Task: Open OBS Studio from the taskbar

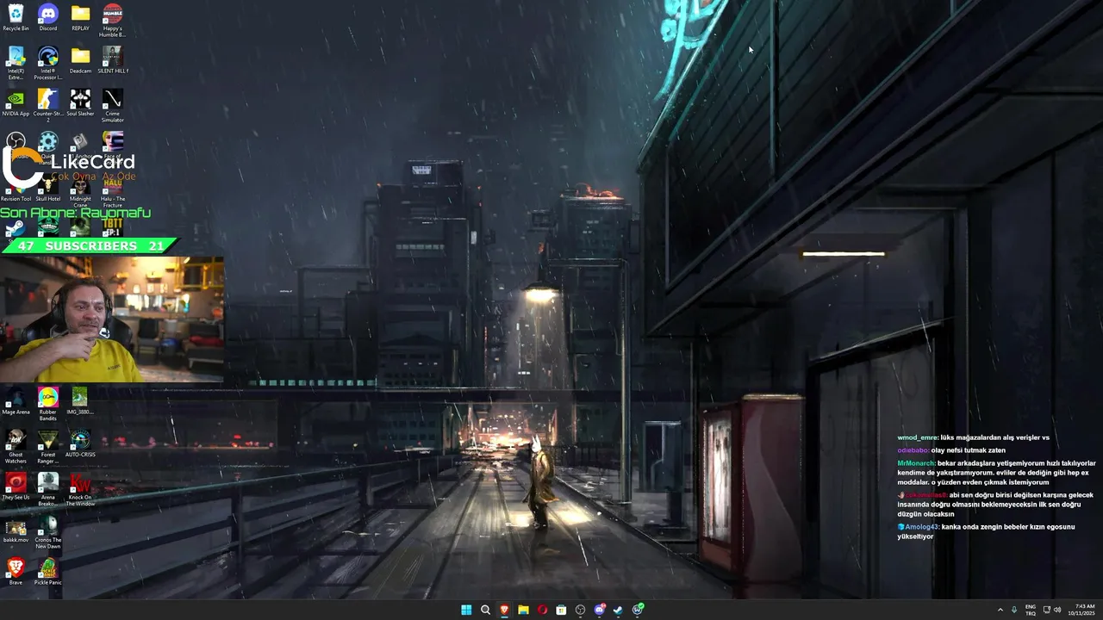Action: (x=580, y=610)
